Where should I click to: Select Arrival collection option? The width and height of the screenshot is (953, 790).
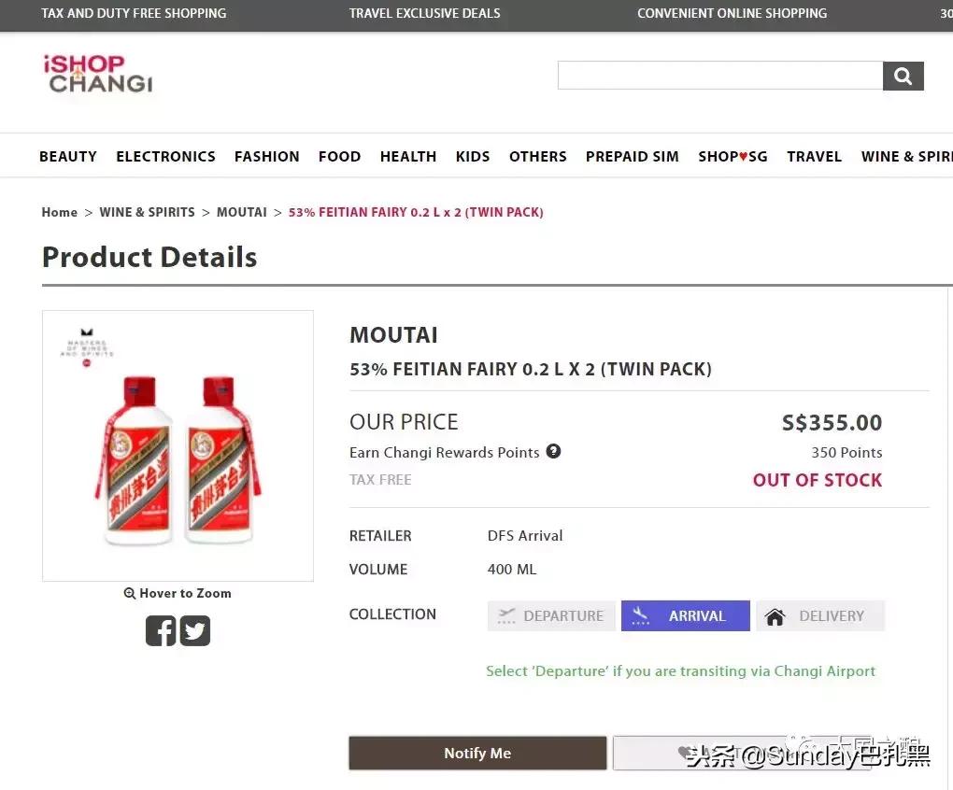point(685,615)
